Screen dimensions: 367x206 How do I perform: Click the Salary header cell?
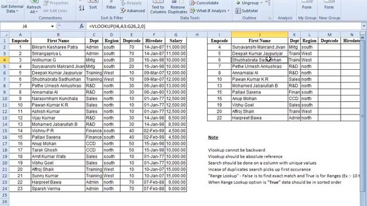click(x=176, y=41)
